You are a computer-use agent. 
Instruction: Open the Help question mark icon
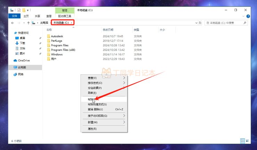248,16
